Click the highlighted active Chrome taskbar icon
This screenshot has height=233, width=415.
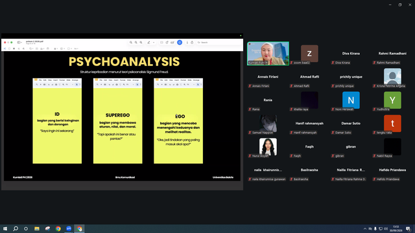click(x=79, y=228)
